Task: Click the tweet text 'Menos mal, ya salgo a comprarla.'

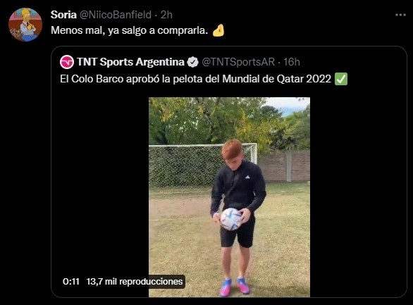Action: (130, 30)
